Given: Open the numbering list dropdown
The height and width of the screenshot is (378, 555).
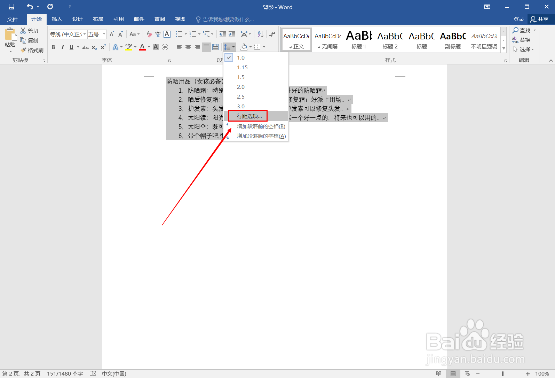Looking at the screenshot, I should (x=199, y=34).
